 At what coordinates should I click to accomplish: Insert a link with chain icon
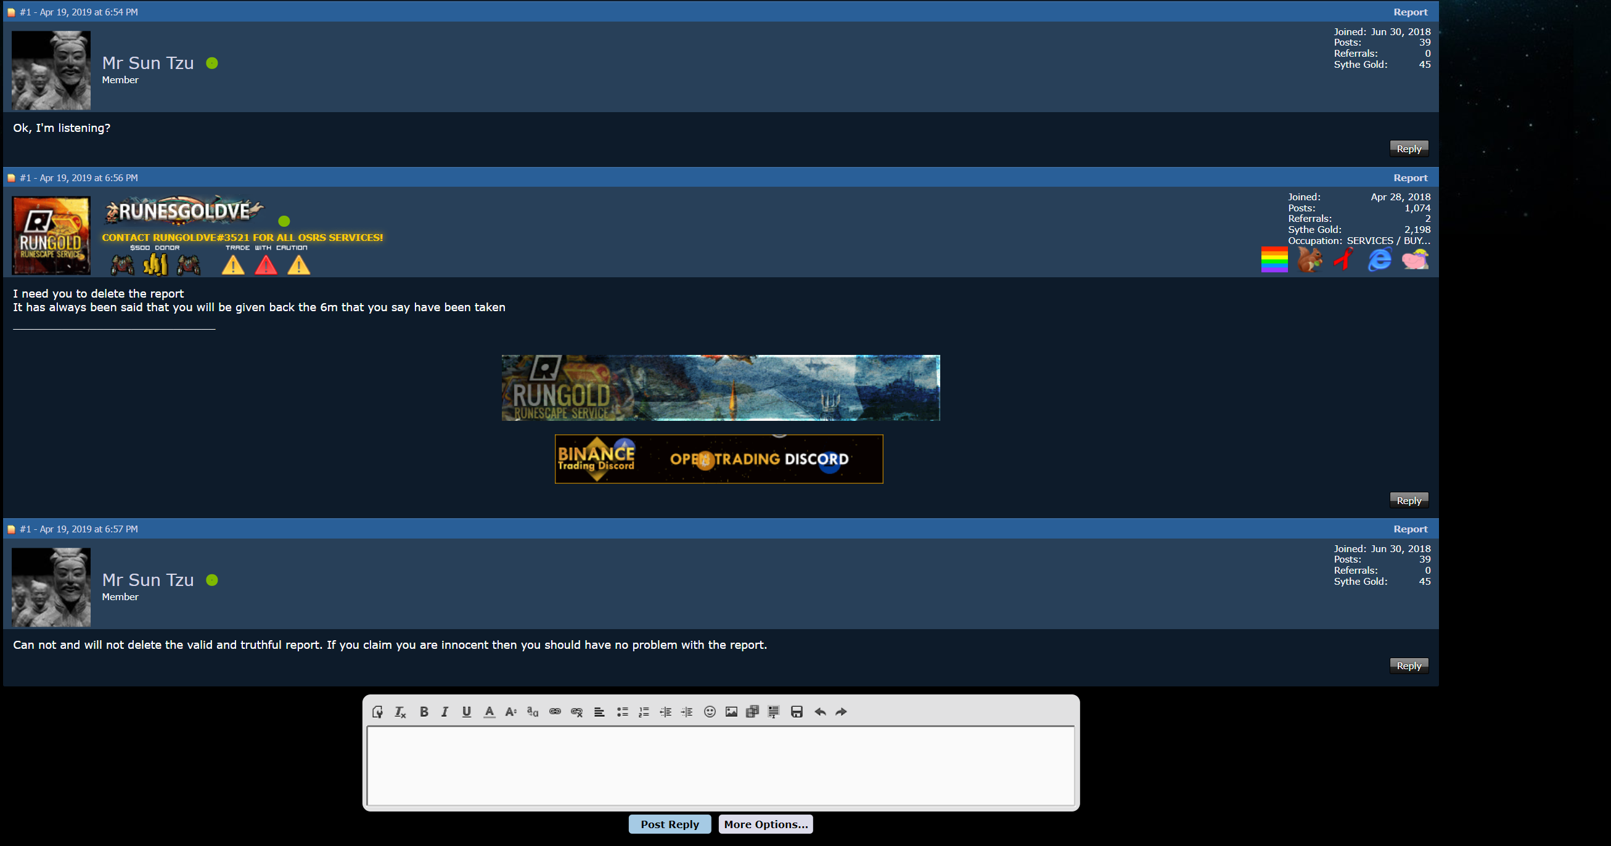(x=555, y=712)
